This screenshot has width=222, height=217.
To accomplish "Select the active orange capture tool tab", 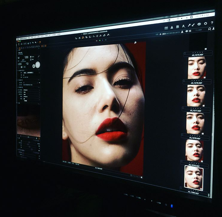I will pos(20,48).
